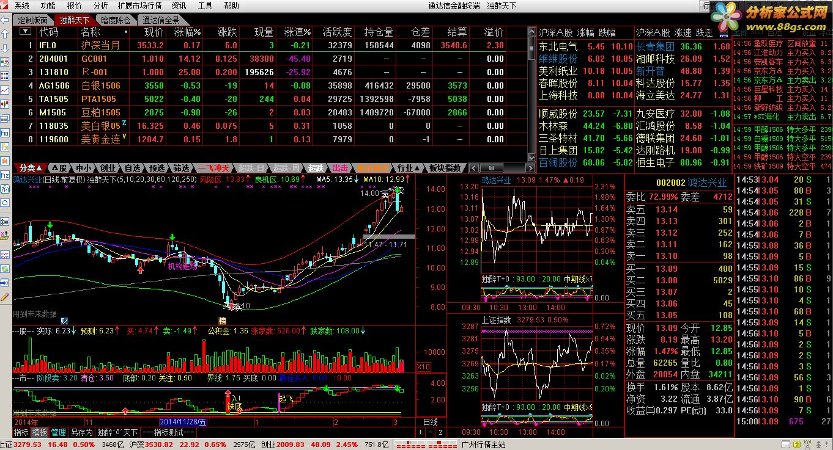Sort by the 活跃度 column header

click(x=337, y=31)
